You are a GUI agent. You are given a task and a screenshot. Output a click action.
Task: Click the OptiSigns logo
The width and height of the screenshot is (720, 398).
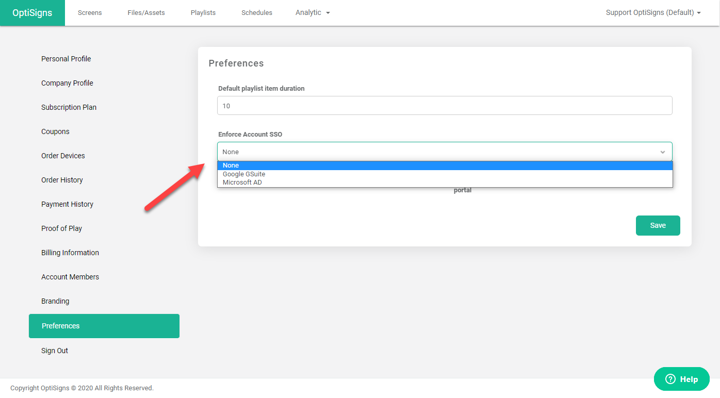click(32, 13)
